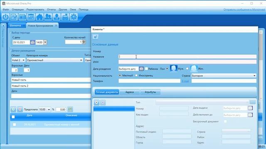Open the cash register toolbar icon
Viewport: 266px width, 149px height.
click(x=65, y=17)
